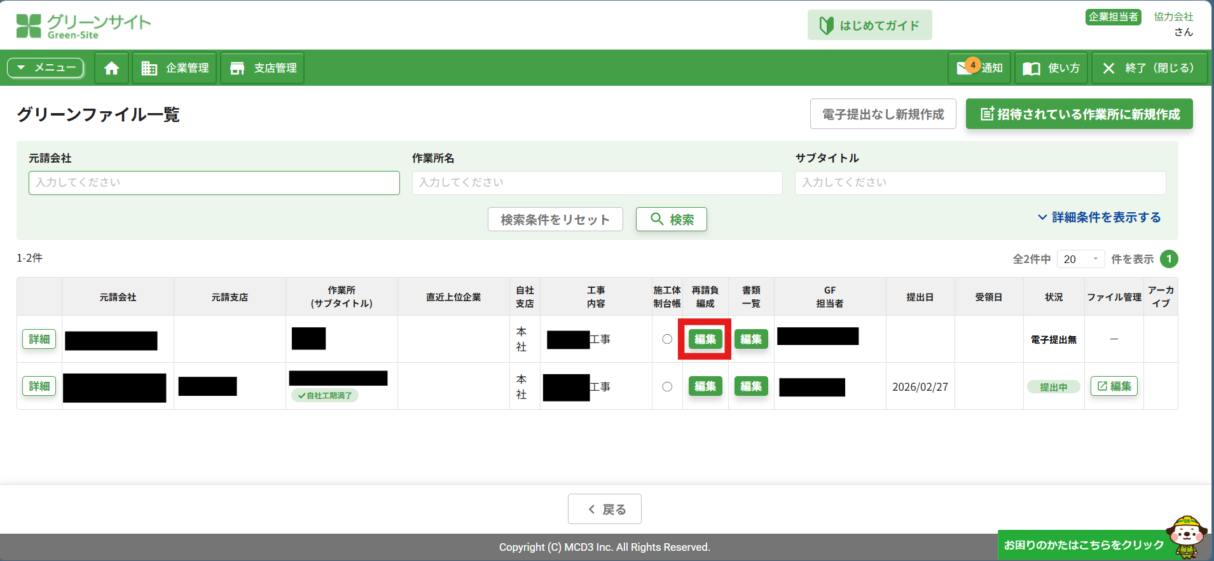Image resolution: width=1214 pixels, height=561 pixels.
Task: Open ファイル管理 編集 for second row
Action: click(x=1114, y=386)
